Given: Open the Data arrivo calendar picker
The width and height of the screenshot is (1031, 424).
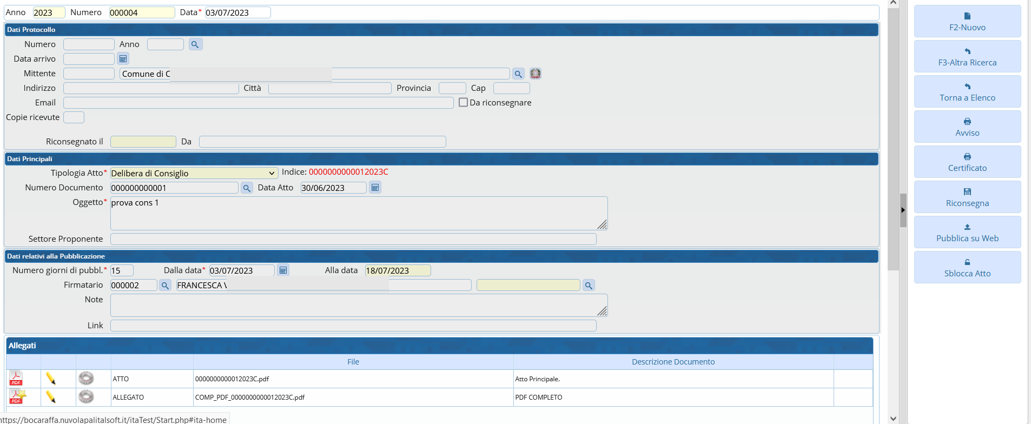Looking at the screenshot, I should click(x=123, y=59).
